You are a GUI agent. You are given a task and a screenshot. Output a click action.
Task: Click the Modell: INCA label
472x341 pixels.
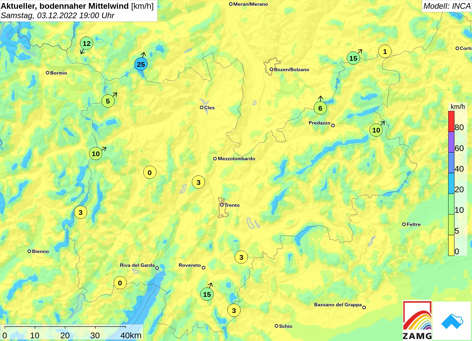click(x=447, y=6)
